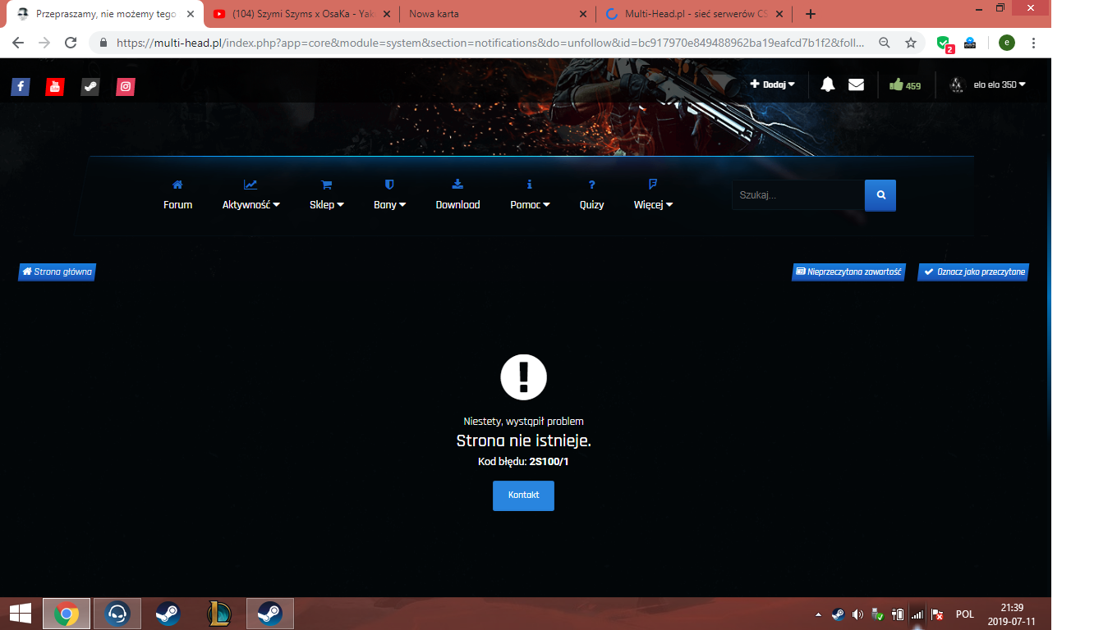Bookmark this page with star icon
Viewport: 1117px width, 630px height.
911,43
